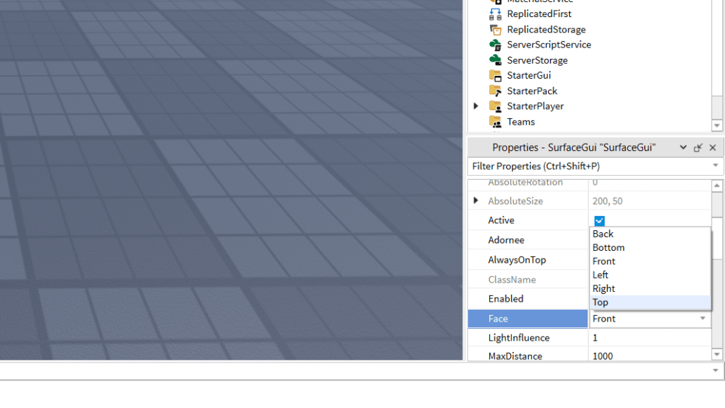Click the MaterialService icon in Explorer
This screenshot has width=725, height=408.
(496, 1)
